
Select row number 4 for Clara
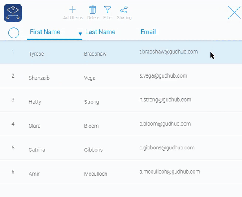pyautogui.click(x=13, y=124)
